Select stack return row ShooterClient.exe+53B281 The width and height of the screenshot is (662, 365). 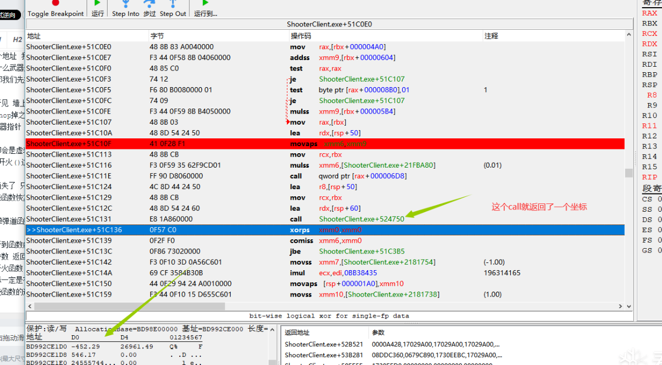[323, 355]
